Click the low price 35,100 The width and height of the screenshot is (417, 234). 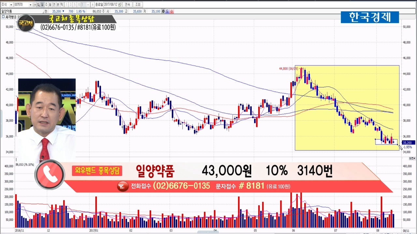pyautogui.click(x=156, y=11)
